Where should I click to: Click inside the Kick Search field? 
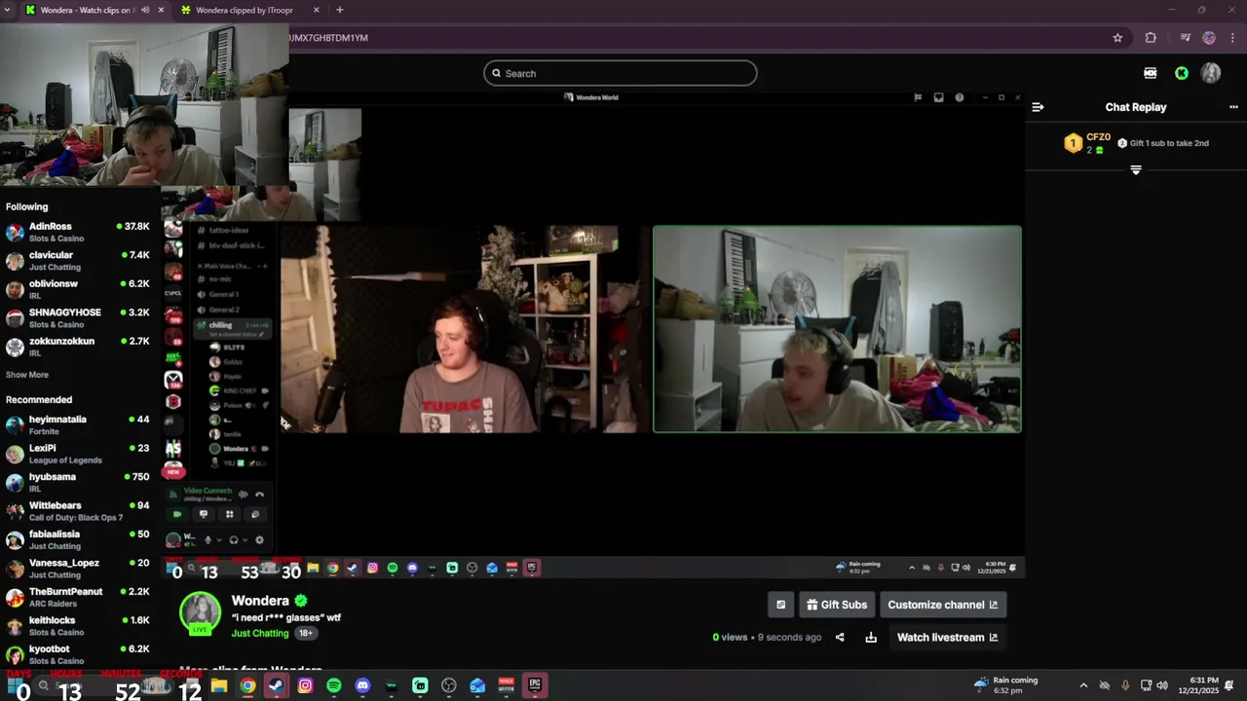tap(621, 73)
